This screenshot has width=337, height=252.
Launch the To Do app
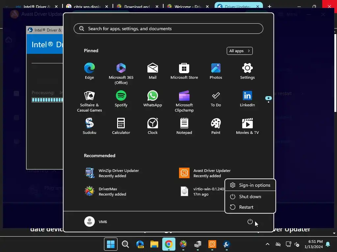pyautogui.click(x=216, y=98)
